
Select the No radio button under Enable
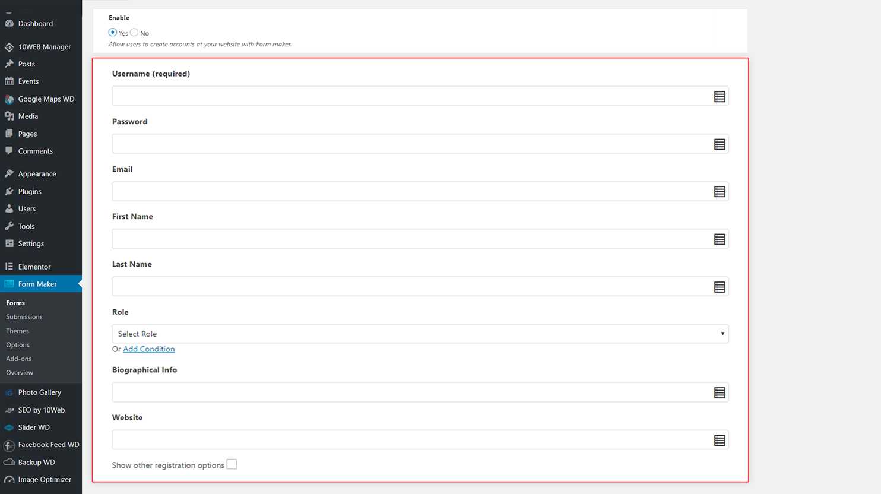(134, 33)
